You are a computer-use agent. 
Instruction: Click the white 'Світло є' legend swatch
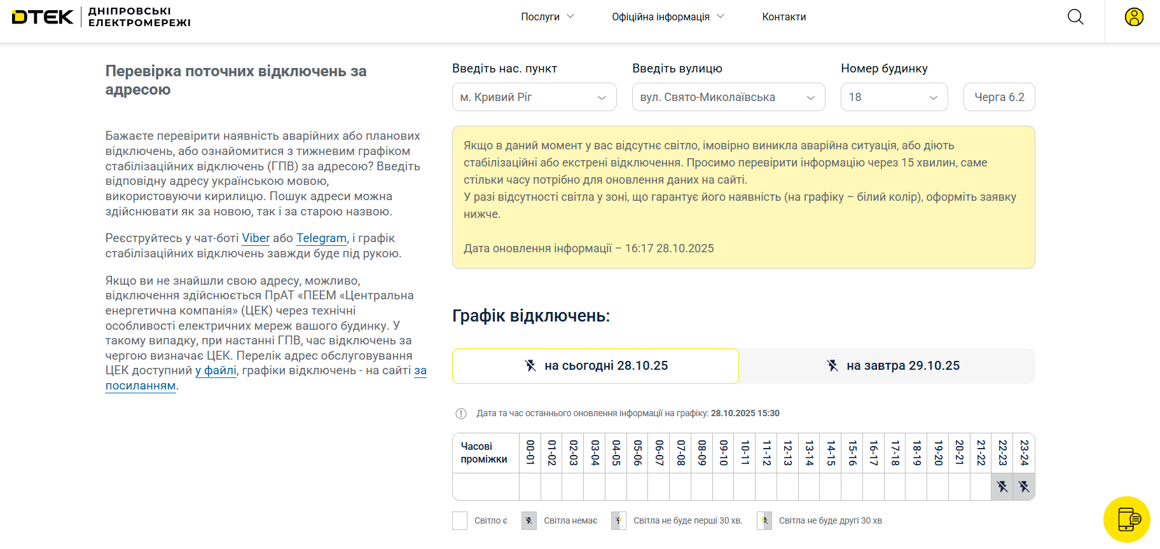pos(460,521)
